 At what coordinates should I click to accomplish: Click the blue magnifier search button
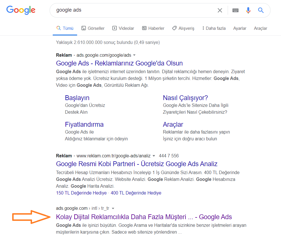coord(261,10)
